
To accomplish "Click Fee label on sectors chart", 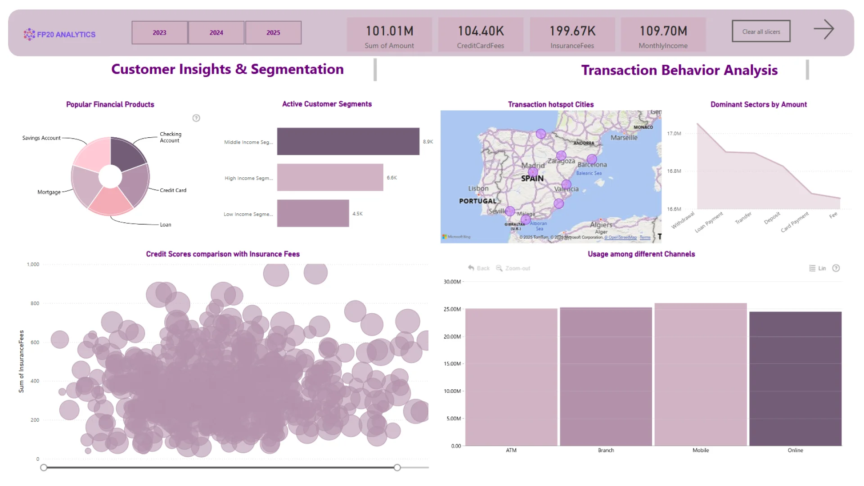I will click(x=833, y=215).
